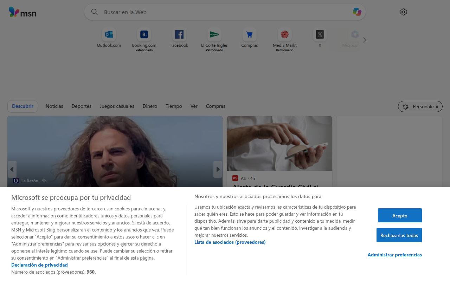Open the Facebook shortcut icon
The width and height of the screenshot is (450, 281).
(179, 34)
